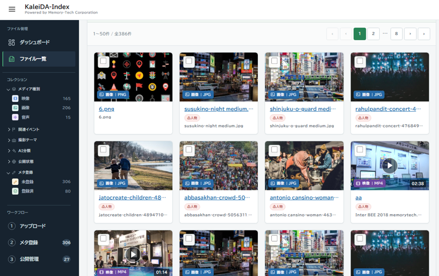The height and width of the screenshot is (276, 439).
Task: Go to page 8
Action: tap(396, 34)
